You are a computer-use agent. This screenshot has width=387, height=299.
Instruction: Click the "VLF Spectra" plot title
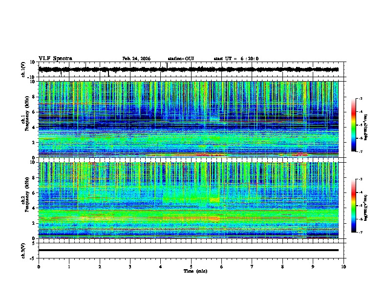pyautogui.click(x=55, y=59)
